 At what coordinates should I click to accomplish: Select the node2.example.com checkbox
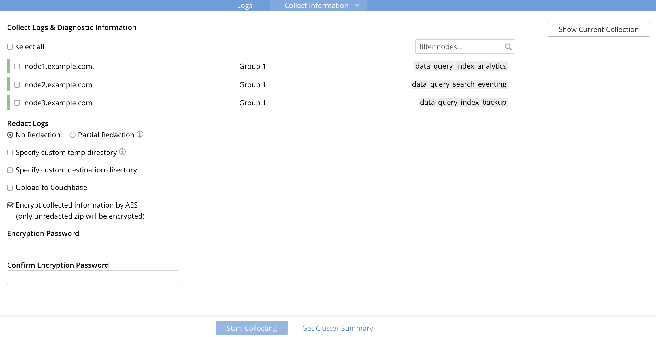tap(17, 85)
